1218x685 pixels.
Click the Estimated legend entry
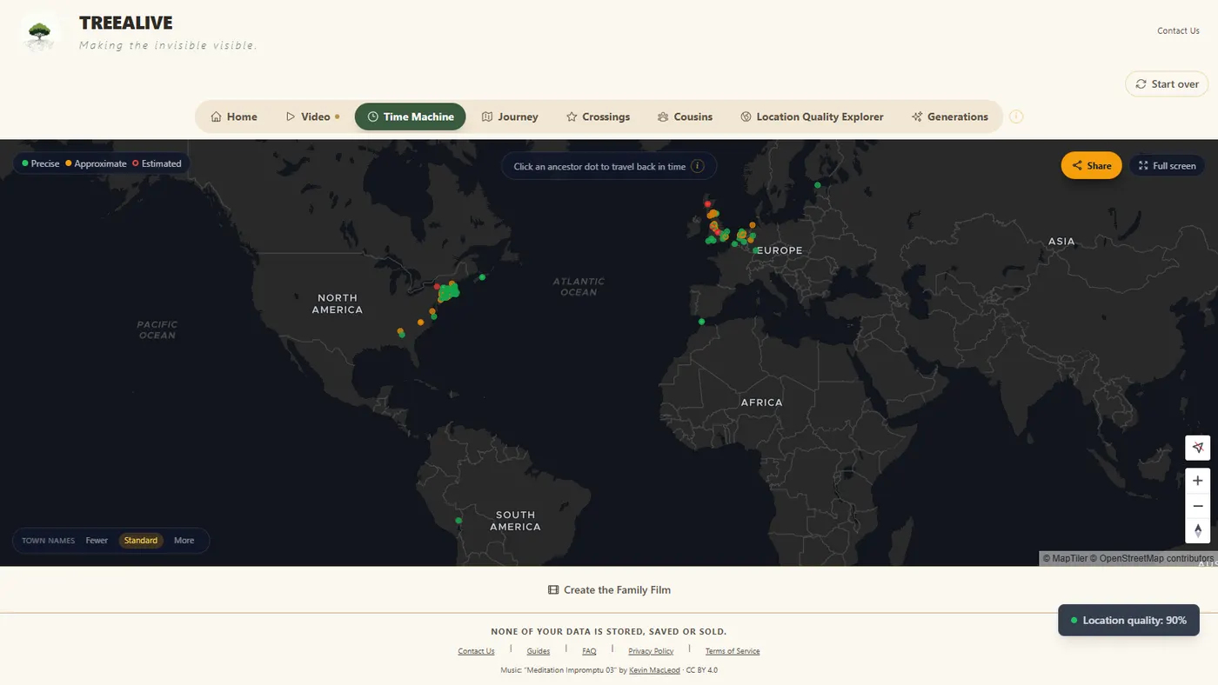157,163
